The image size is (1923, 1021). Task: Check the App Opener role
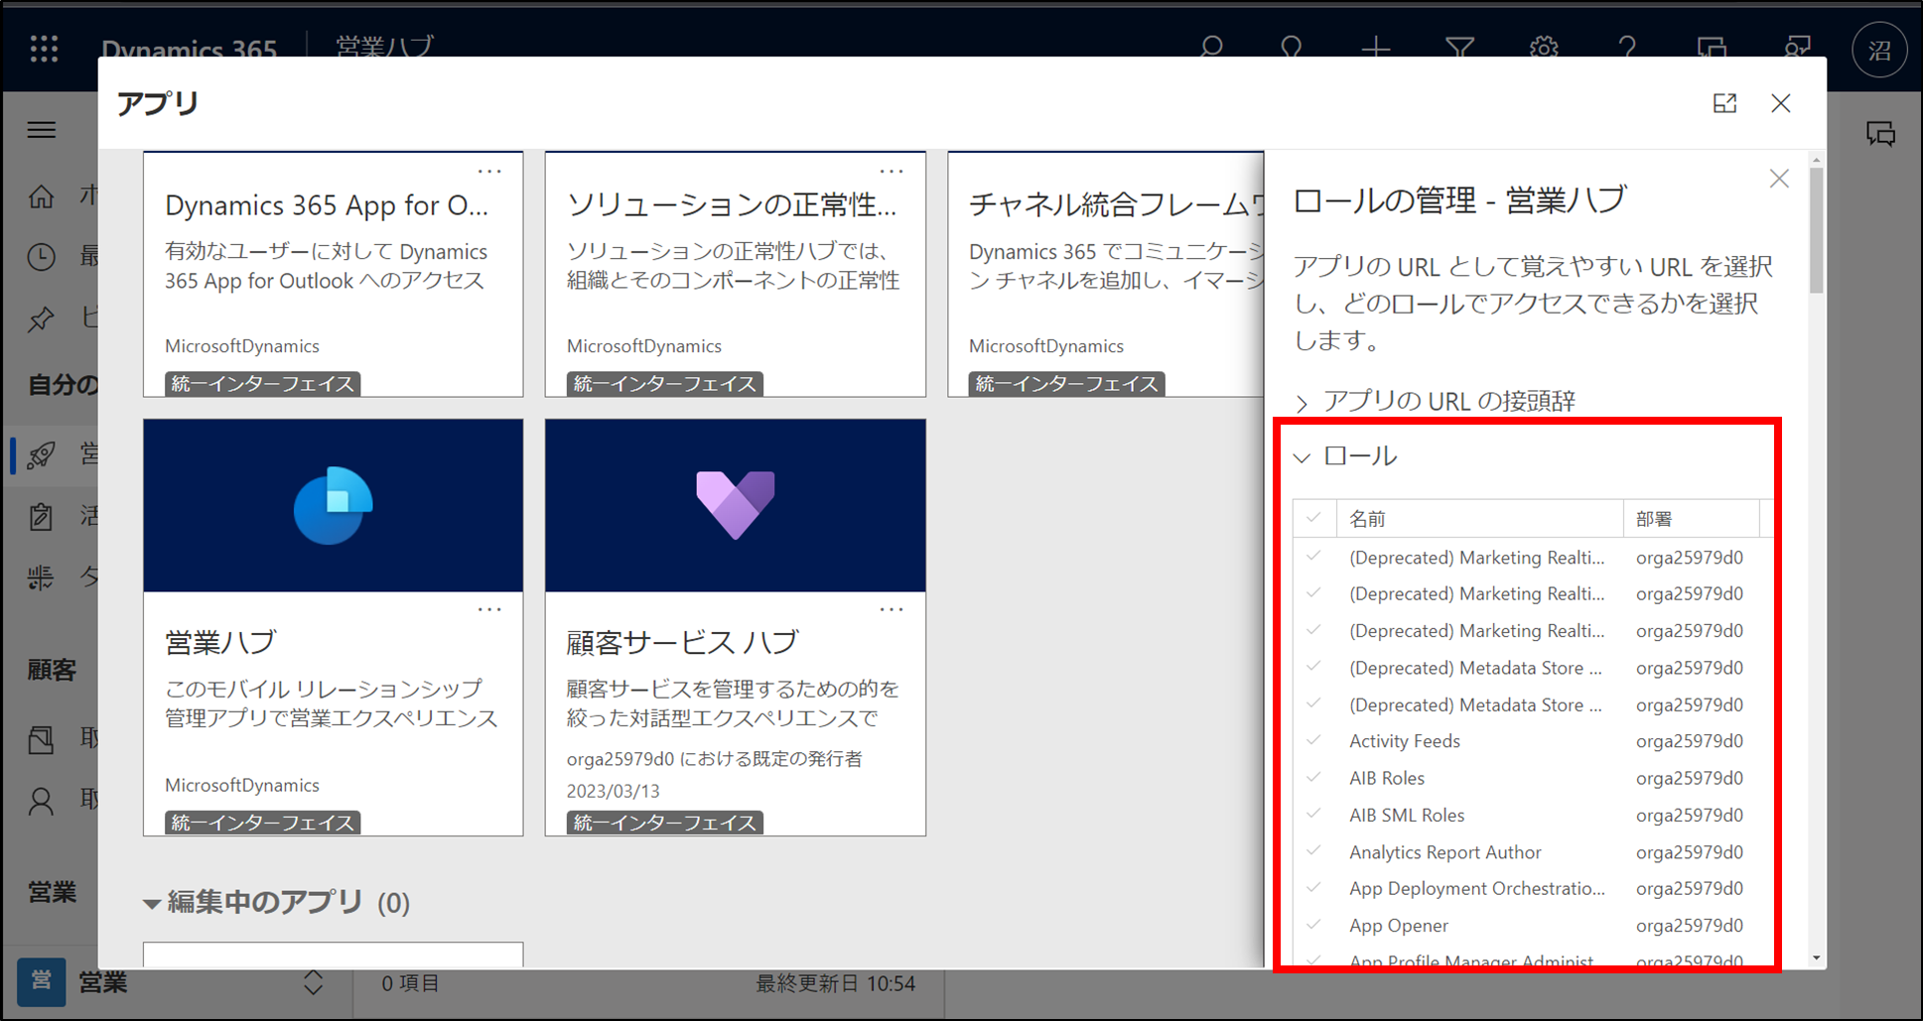pos(1313,925)
